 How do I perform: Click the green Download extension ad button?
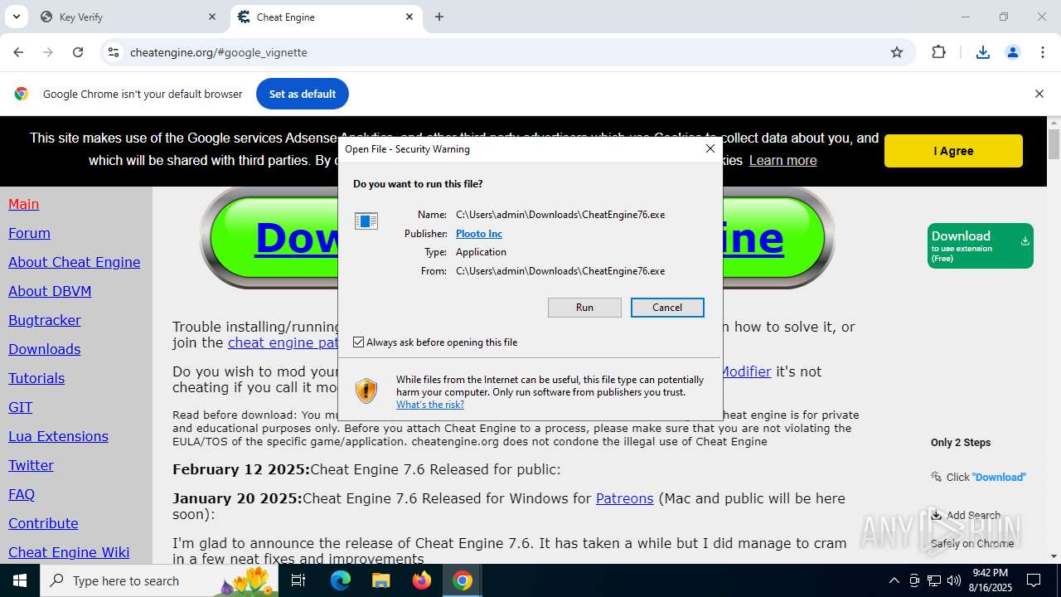click(x=981, y=246)
